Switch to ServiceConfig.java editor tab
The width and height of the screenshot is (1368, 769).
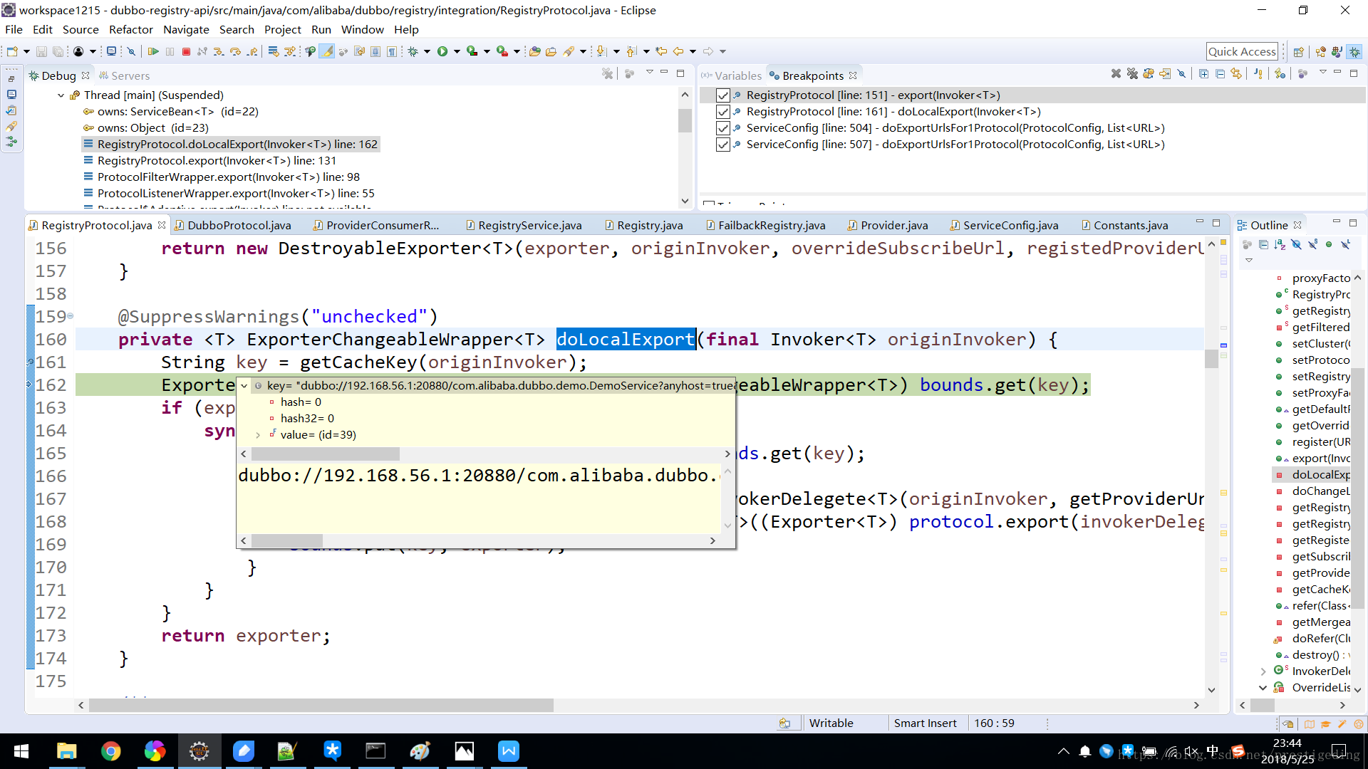tap(1010, 226)
